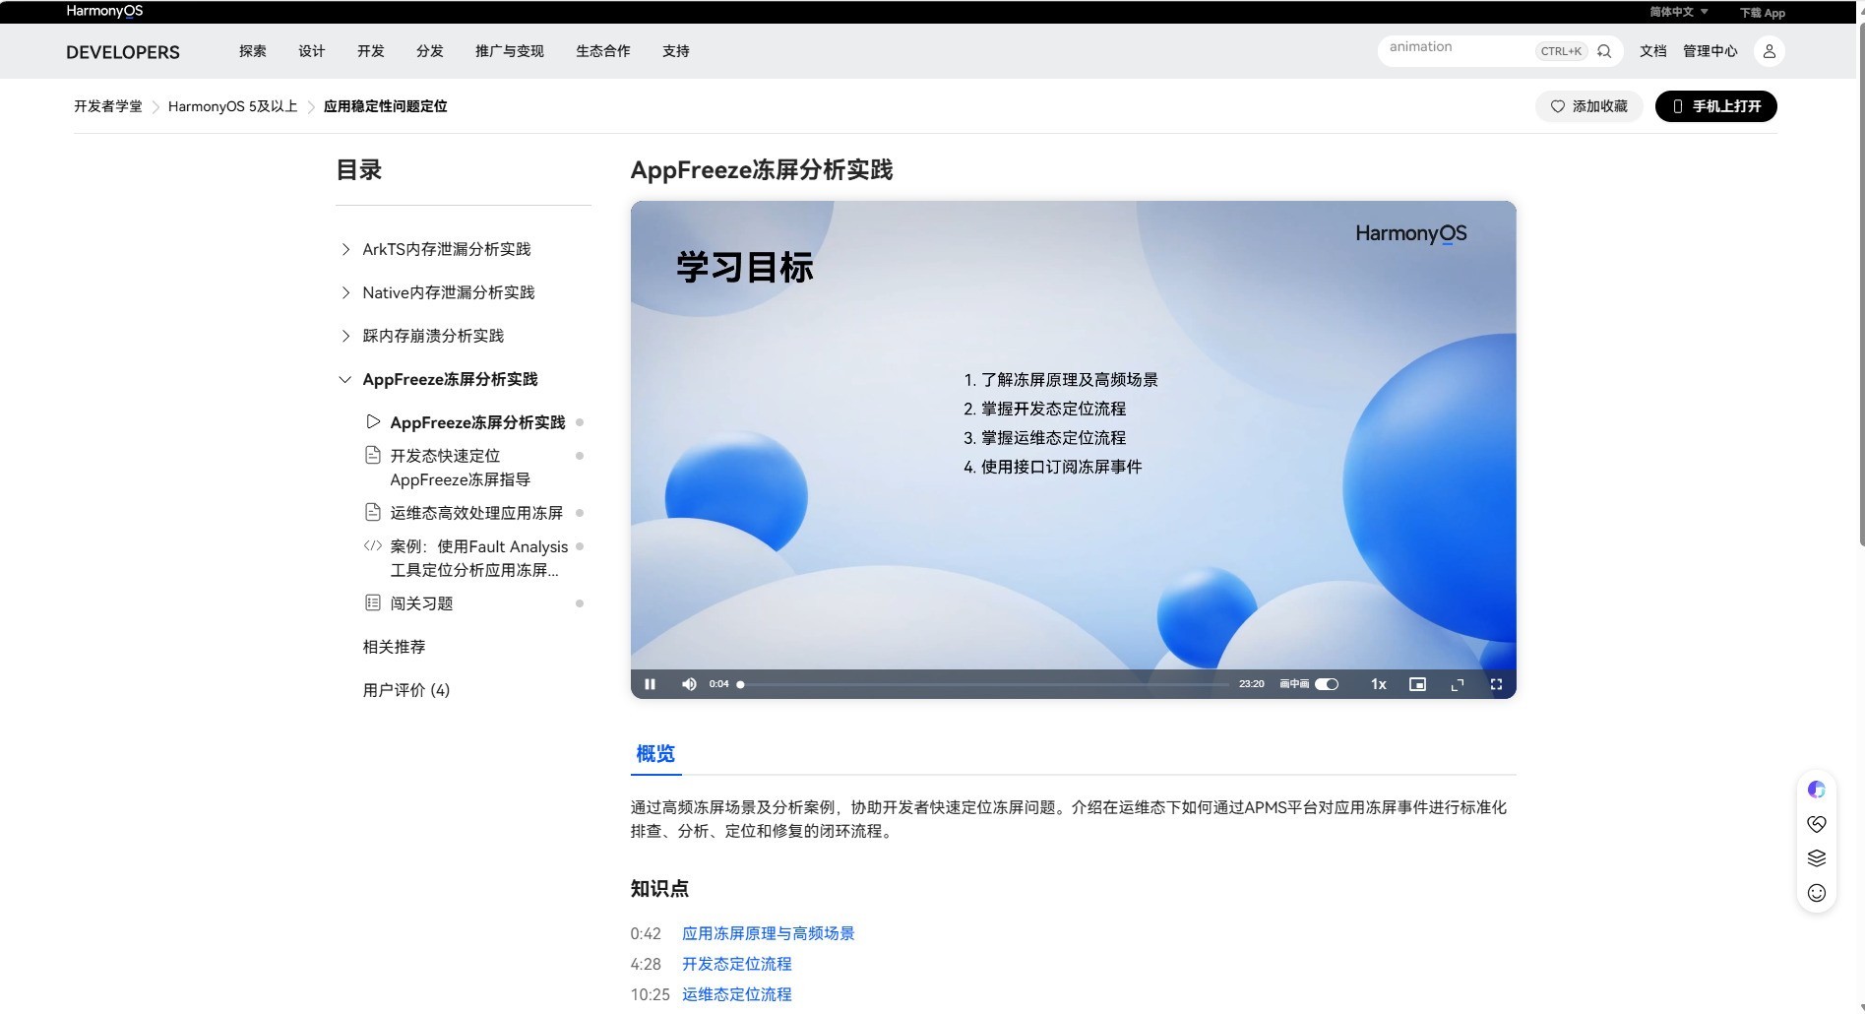
Task: Click the animation search field
Action: [1459, 47]
